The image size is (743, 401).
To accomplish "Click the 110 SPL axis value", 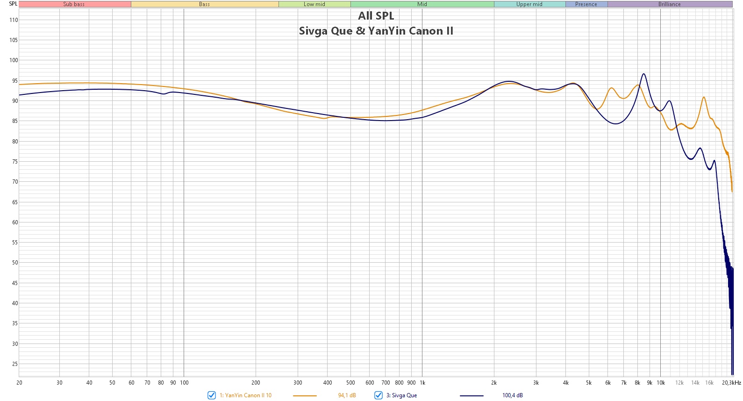I will pos(14,20).
